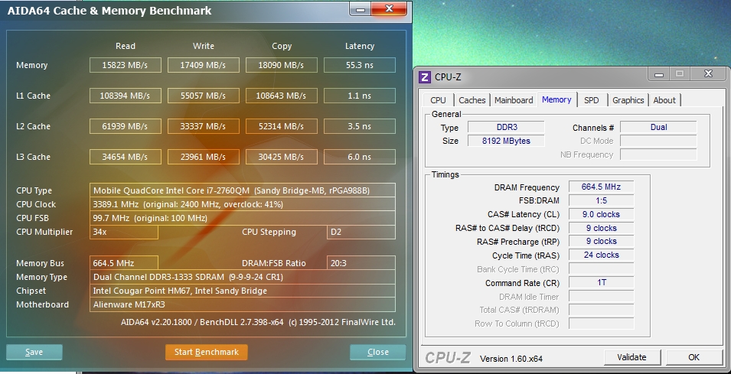Click Memory Latency value 55.3 ns
This screenshot has height=374, width=731.
[360, 65]
